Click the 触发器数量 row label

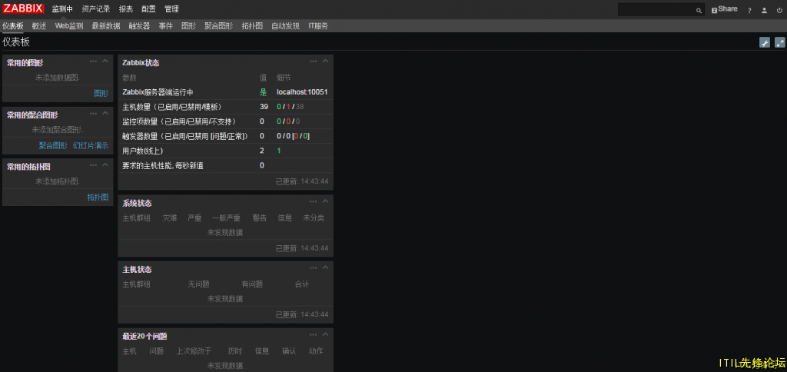pos(186,136)
